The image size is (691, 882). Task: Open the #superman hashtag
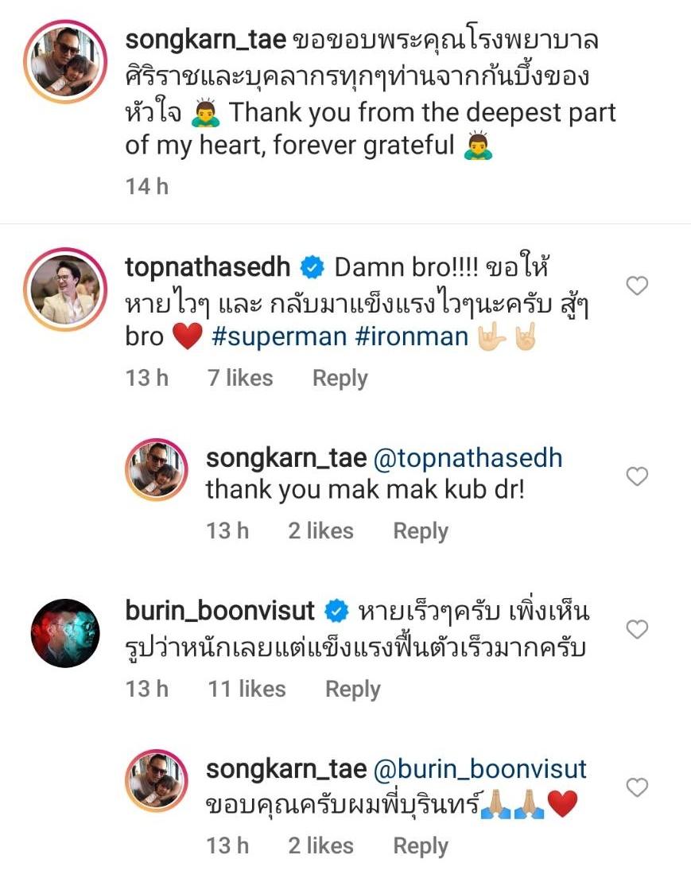[279, 336]
